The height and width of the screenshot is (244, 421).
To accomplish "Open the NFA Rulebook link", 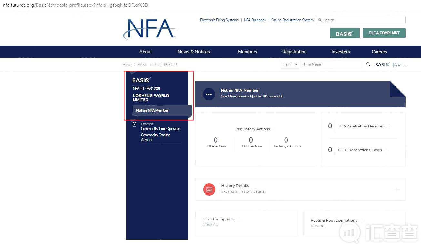I will 255,20.
